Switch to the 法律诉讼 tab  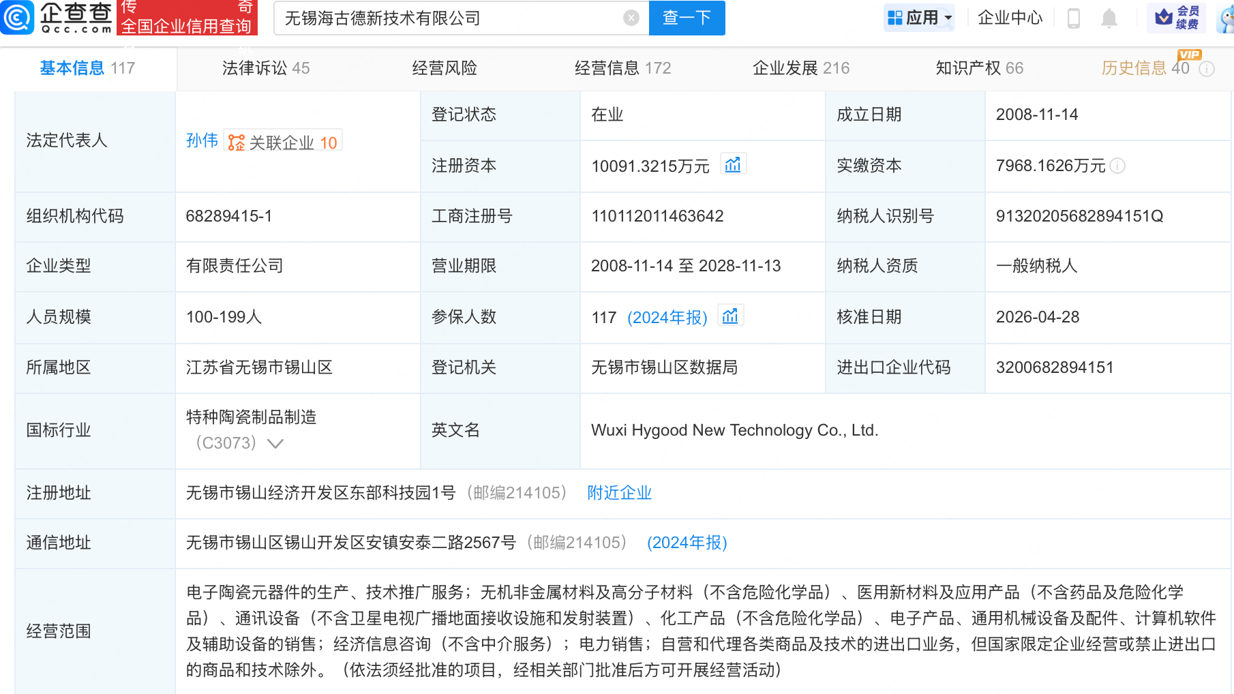tap(265, 68)
